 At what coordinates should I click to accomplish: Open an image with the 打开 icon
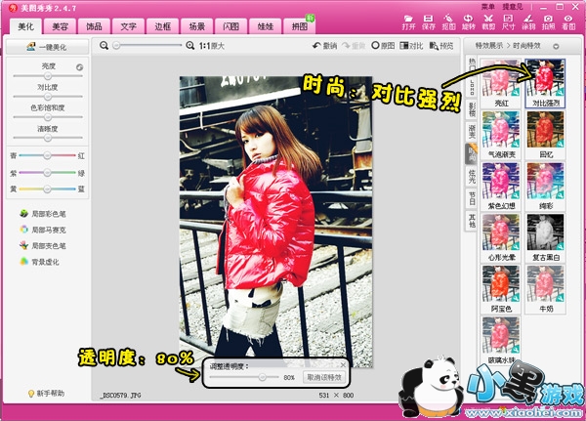point(408,22)
